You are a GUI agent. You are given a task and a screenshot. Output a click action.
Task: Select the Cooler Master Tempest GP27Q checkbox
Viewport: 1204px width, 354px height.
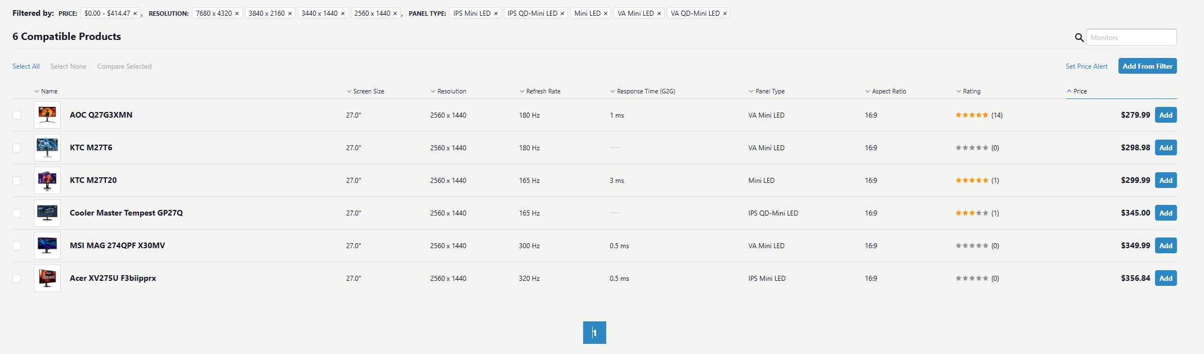click(x=17, y=213)
